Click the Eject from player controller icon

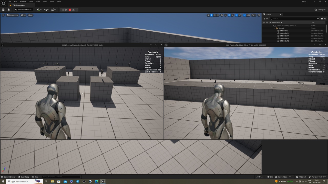click(x=73, y=10)
